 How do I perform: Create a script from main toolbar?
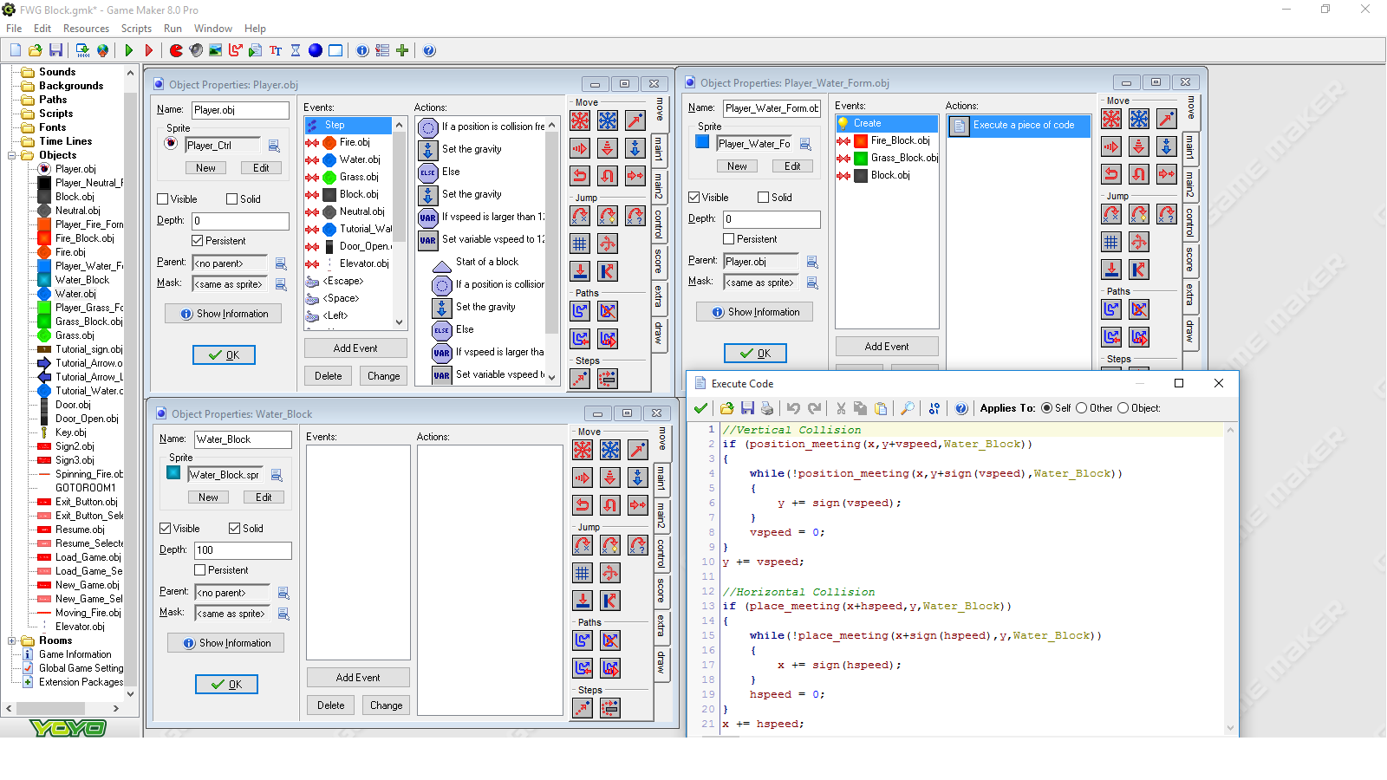pos(255,50)
